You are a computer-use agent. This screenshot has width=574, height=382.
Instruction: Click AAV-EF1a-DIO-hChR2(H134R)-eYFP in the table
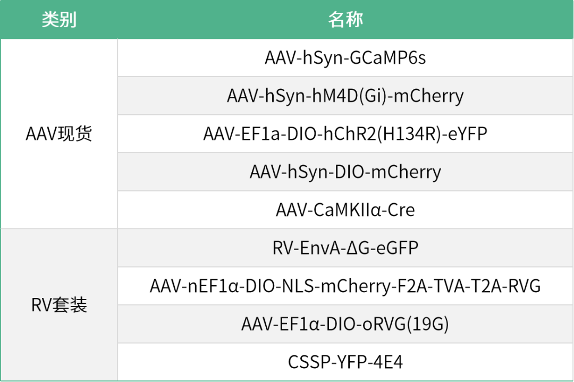[x=345, y=134]
